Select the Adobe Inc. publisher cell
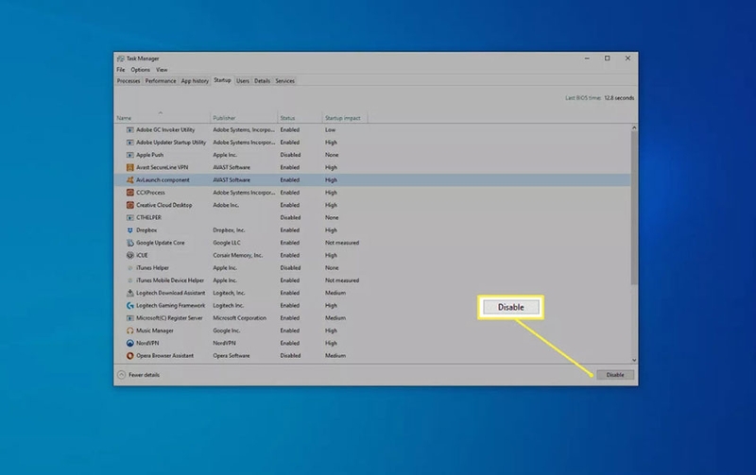 click(226, 205)
